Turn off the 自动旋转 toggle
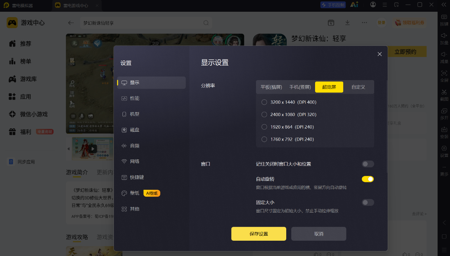Image resolution: width=450 pixels, height=256 pixels. point(368,179)
